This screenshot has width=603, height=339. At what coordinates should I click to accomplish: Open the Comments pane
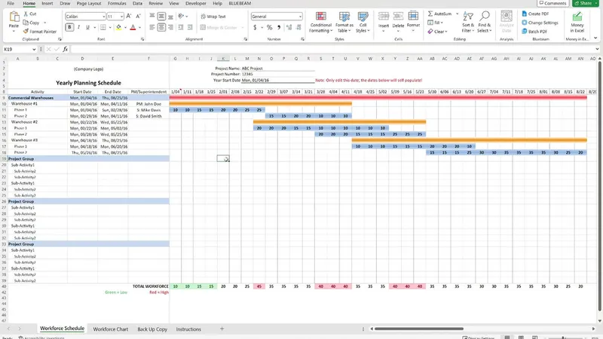(x=552, y=3)
